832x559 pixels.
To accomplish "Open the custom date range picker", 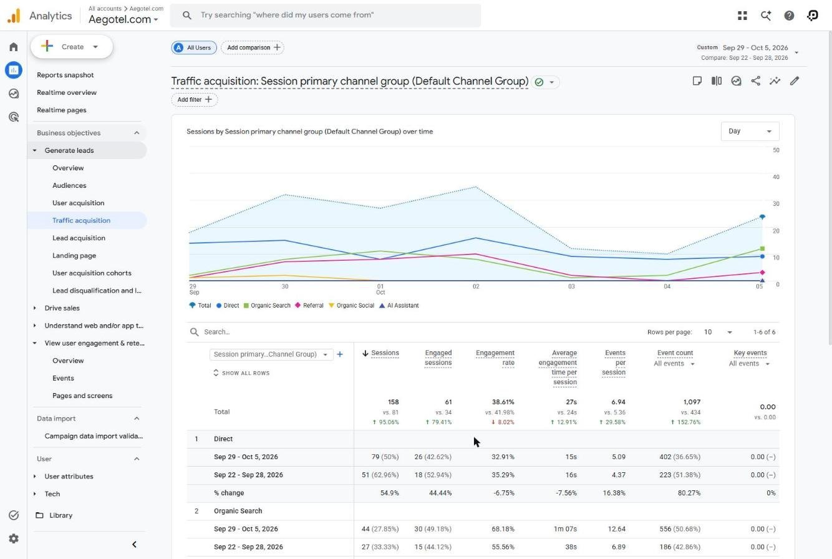I will click(x=748, y=52).
